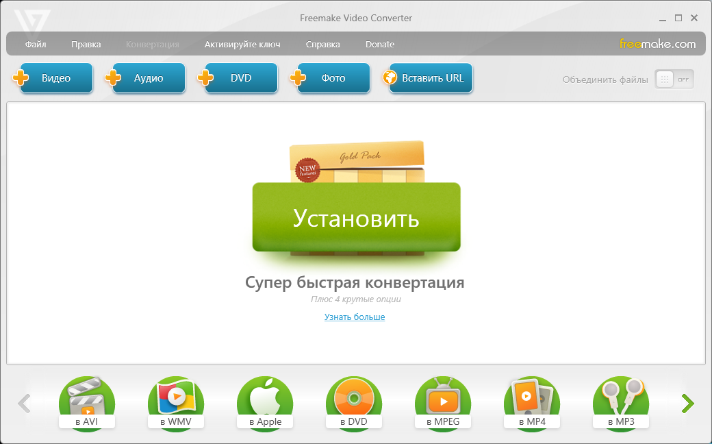Toggle the Объединить файлы switch
The height and width of the screenshot is (444, 712).
pos(674,79)
